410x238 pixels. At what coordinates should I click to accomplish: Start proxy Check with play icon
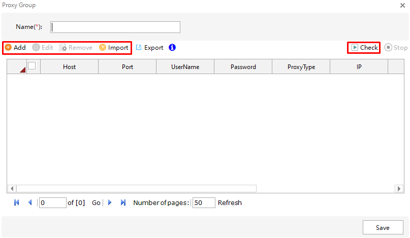pos(355,48)
